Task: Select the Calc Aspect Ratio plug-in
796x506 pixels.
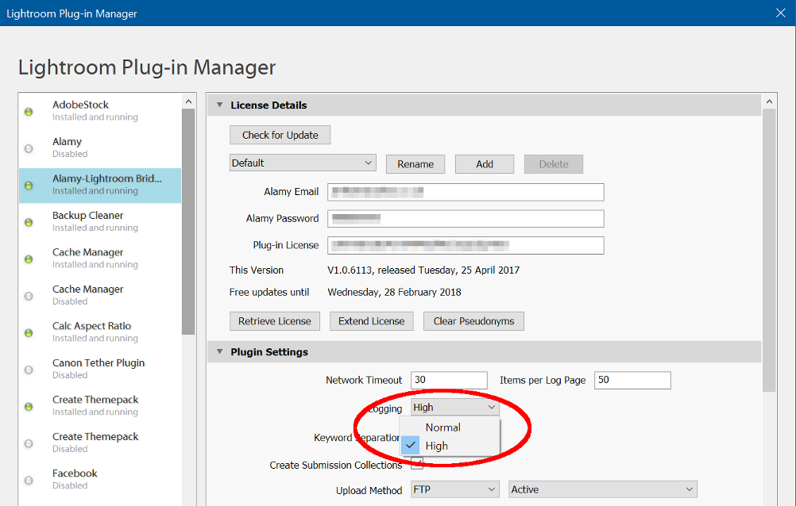Action: (100, 332)
